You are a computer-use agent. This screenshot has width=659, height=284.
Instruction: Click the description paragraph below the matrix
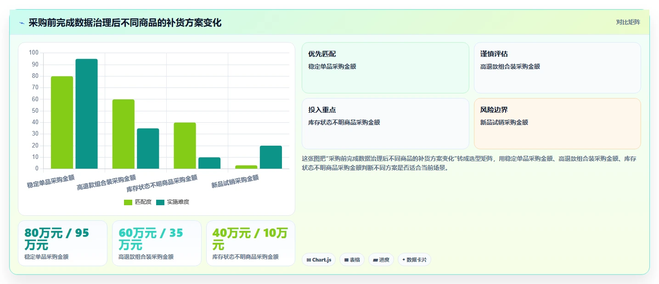tap(468, 163)
